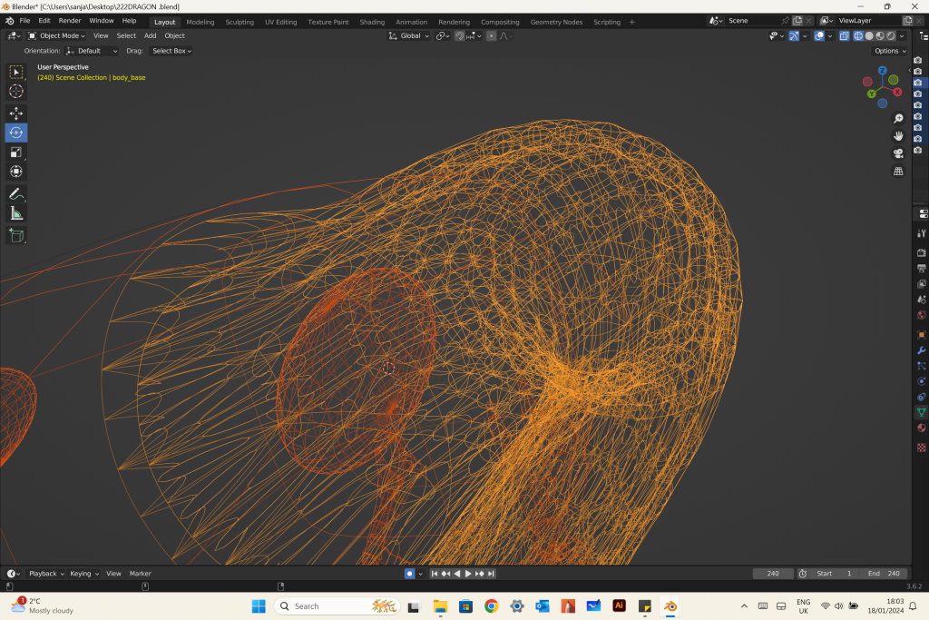The width and height of the screenshot is (929, 620).
Task: Switch to rendered viewport shading
Action: (x=891, y=36)
